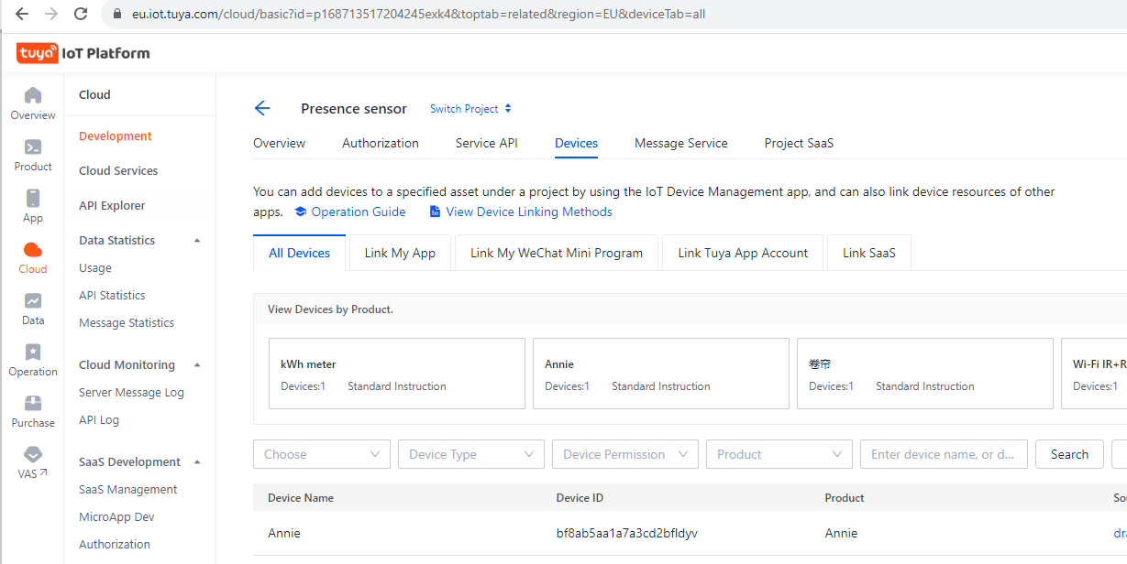Click the Operation Guide graduation cap icon

(x=301, y=211)
